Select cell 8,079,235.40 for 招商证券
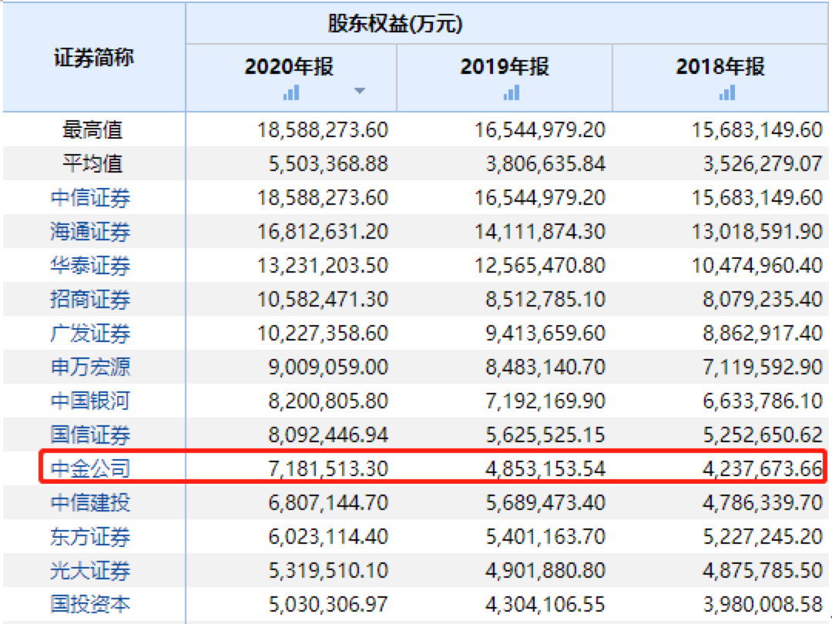832x624 pixels. (763, 299)
